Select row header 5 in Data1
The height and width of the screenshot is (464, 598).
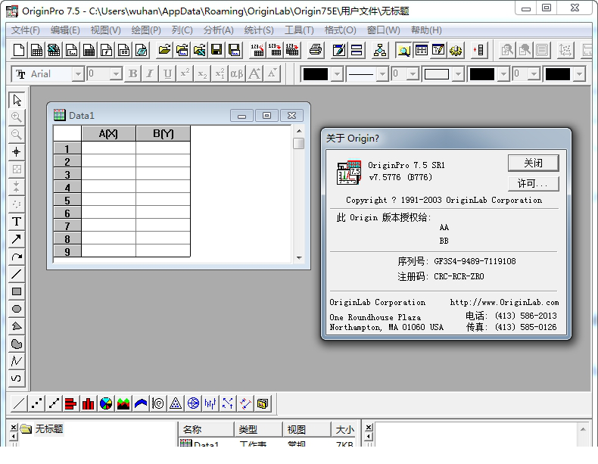tap(67, 200)
